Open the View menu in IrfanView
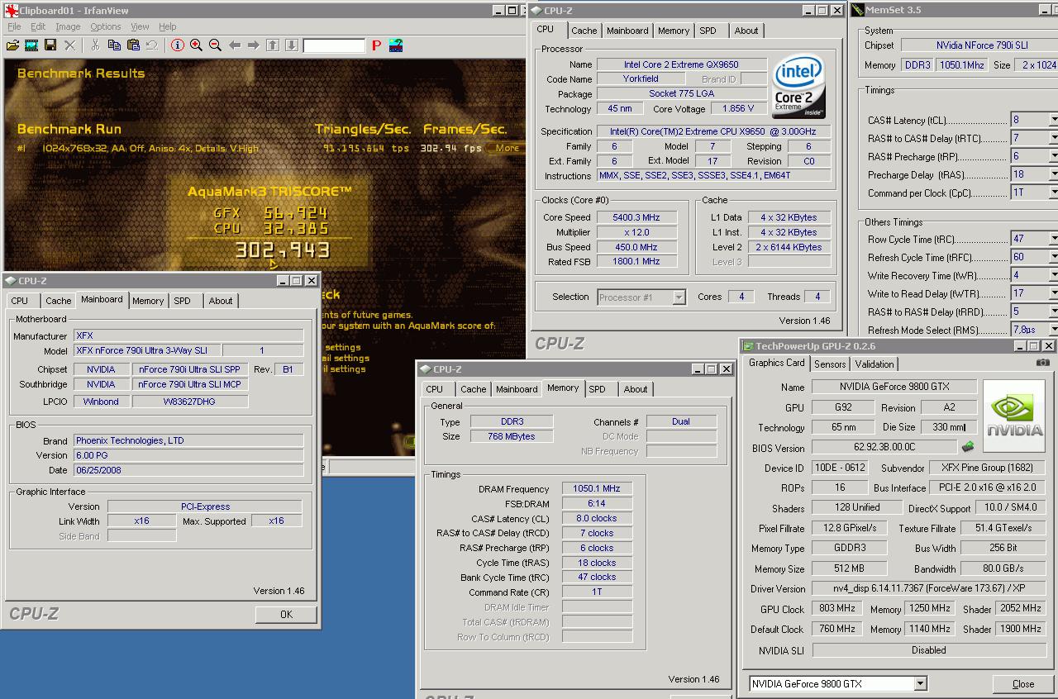1058x699 pixels. [140, 26]
